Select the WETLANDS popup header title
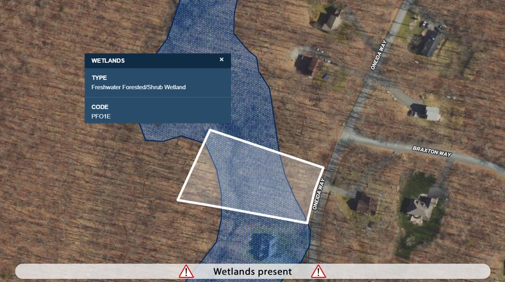Viewport: 505px width, 282px height. [108, 61]
